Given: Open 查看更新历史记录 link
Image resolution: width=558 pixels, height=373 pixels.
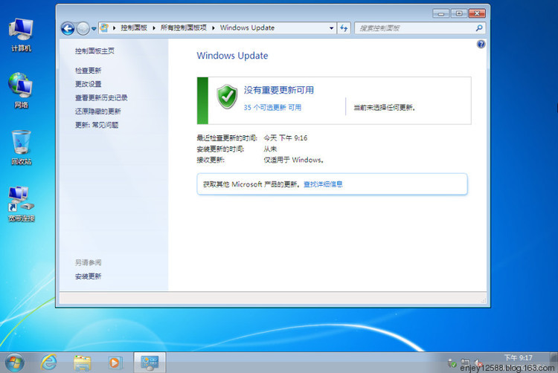Looking at the screenshot, I should pyautogui.click(x=101, y=97).
